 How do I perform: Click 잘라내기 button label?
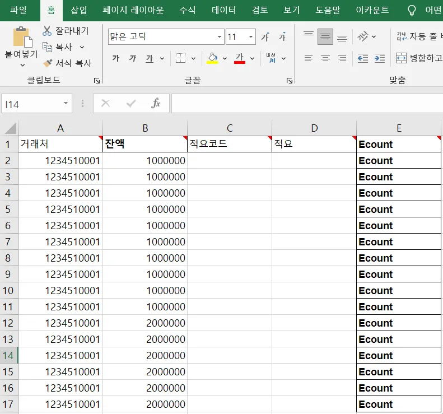(72, 31)
